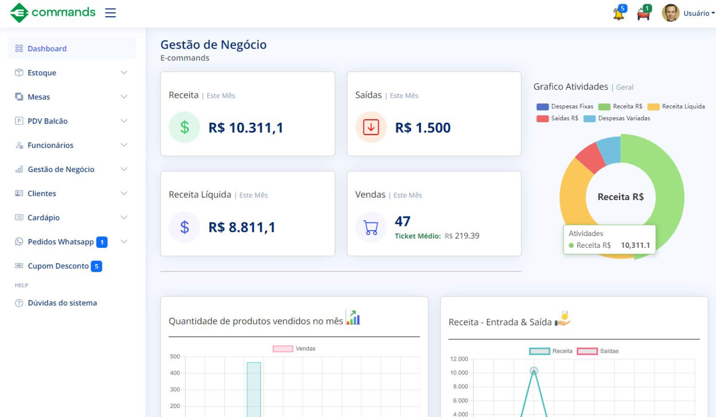This screenshot has width=716, height=417.
Task: Expand the Estoque sidebar menu
Action: 71,73
